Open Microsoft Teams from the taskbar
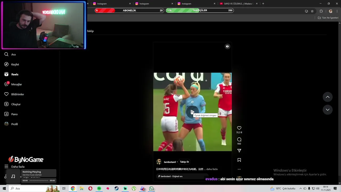Viewport: 341px width, 192px height. pos(143,189)
